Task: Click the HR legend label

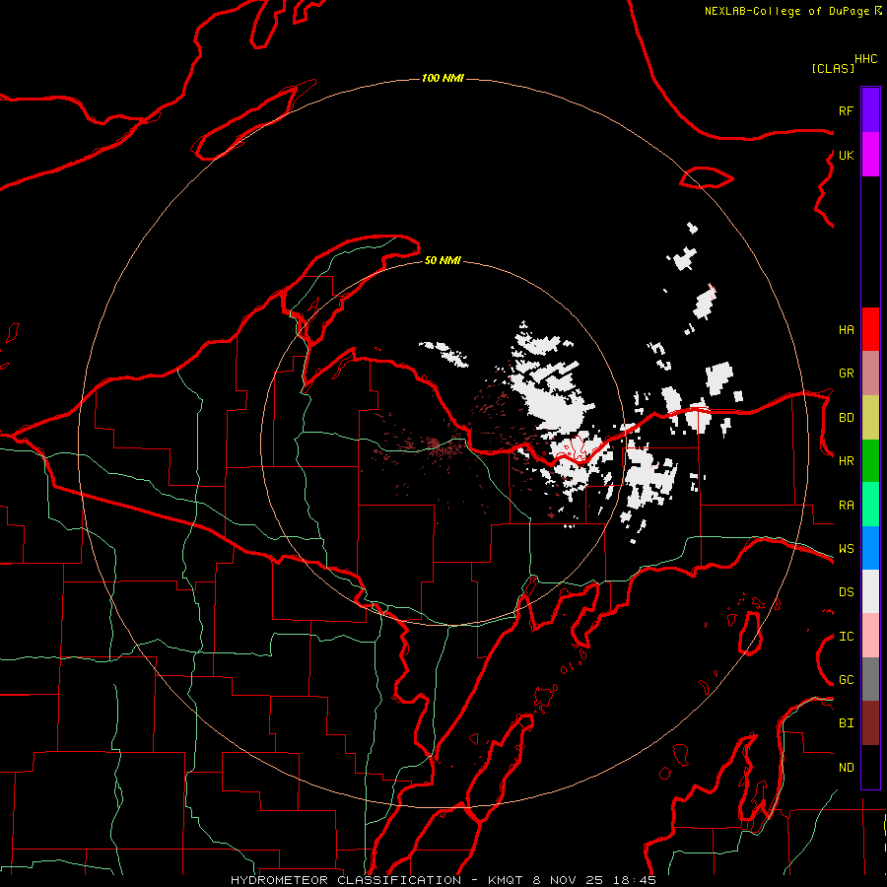Action: click(846, 461)
